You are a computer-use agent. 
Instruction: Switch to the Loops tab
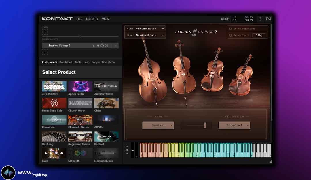click(x=96, y=62)
